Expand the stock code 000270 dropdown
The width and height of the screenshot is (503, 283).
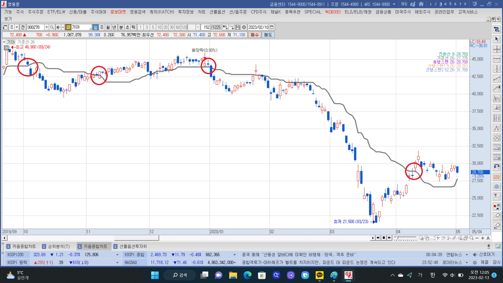coord(46,27)
